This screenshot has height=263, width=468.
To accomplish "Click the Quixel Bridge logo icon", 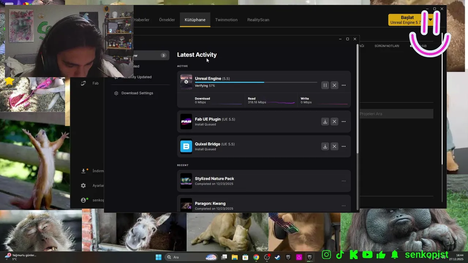I will [186, 146].
